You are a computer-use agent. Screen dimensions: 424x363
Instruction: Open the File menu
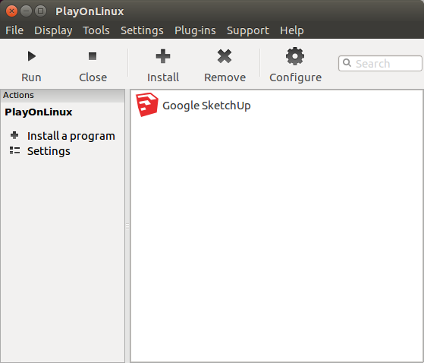[14, 30]
